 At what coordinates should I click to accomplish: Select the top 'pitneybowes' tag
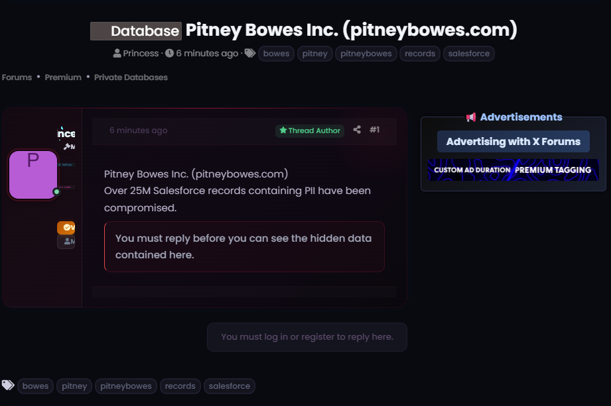[366, 54]
